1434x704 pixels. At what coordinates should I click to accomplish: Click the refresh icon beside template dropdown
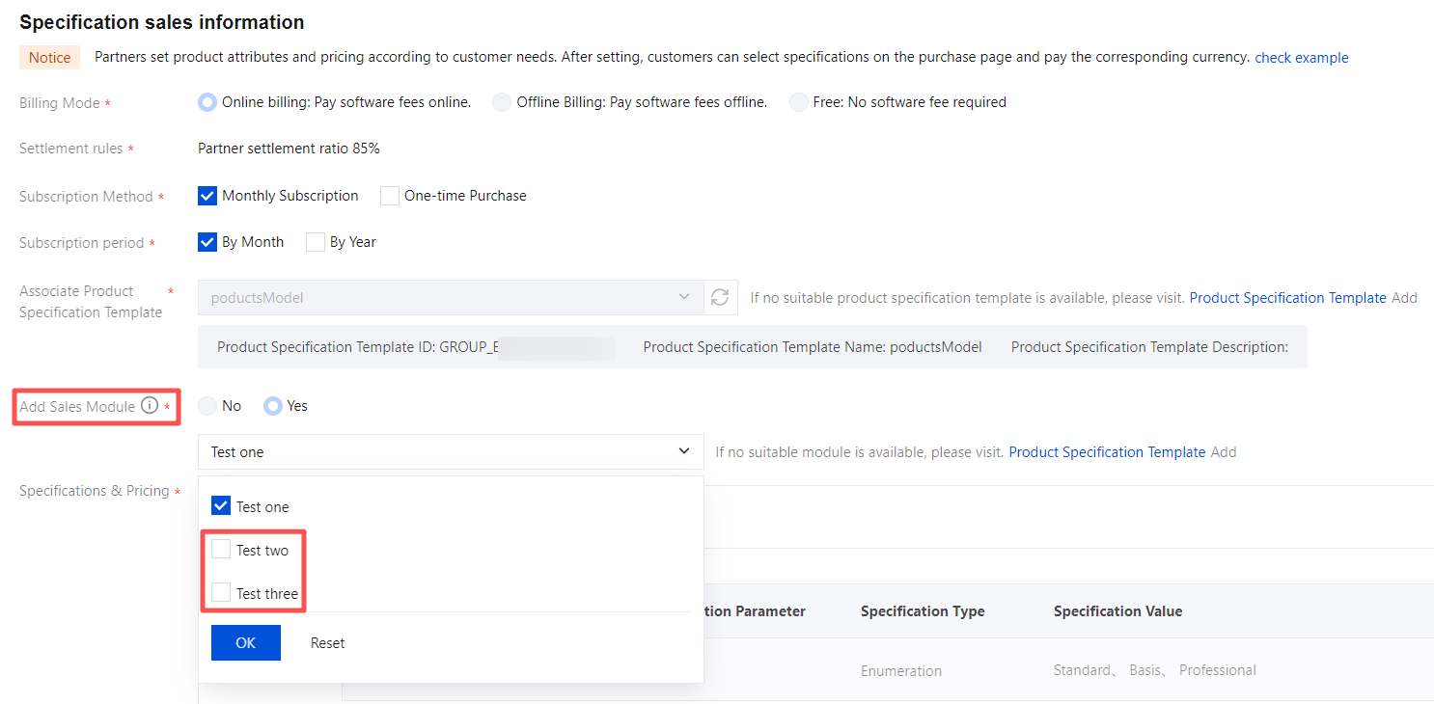coord(720,297)
